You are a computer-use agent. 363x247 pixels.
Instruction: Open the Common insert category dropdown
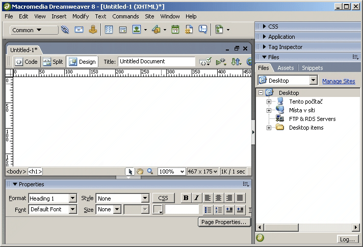click(34, 30)
